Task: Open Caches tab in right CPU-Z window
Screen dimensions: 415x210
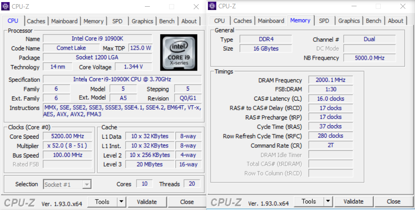Action: tap(243, 20)
